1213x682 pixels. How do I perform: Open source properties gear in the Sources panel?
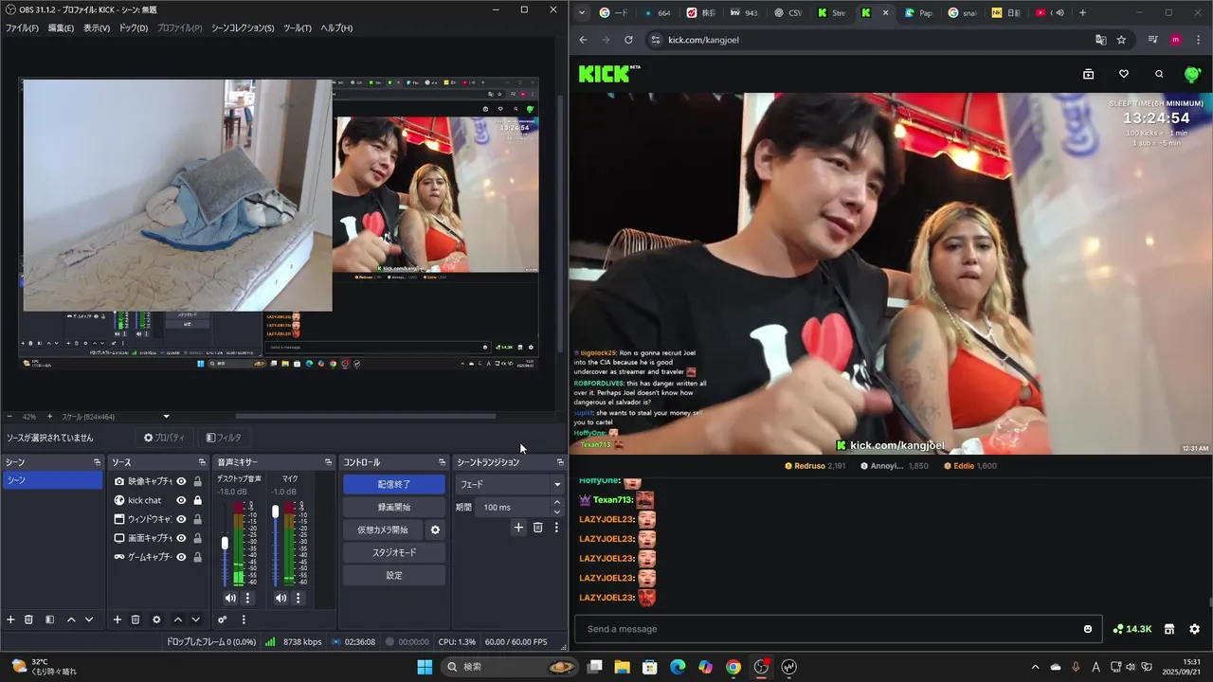click(156, 619)
